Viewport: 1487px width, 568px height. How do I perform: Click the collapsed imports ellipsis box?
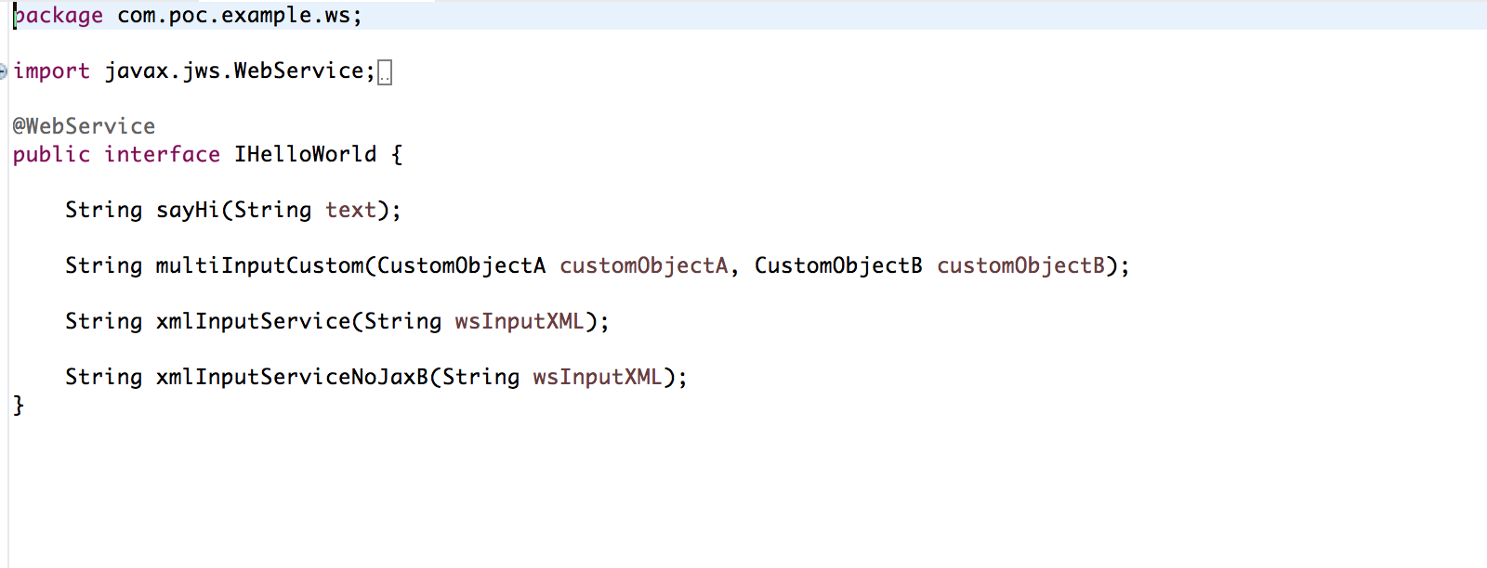click(385, 72)
